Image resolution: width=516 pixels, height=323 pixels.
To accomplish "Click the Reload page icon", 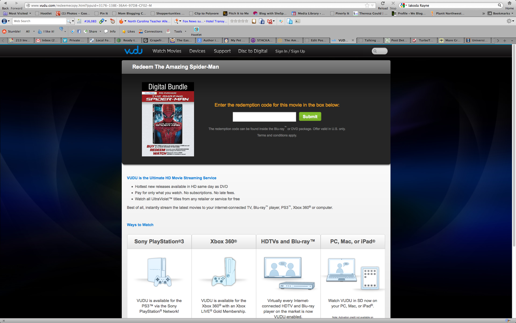I will coord(383,3).
